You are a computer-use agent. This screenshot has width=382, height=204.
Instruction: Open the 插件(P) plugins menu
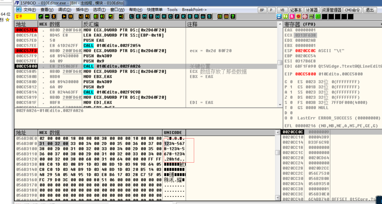[x=82, y=10]
